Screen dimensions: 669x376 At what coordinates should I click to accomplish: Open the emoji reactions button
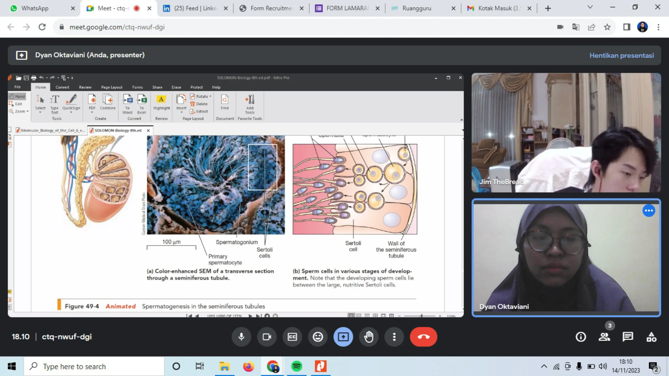coord(318,337)
